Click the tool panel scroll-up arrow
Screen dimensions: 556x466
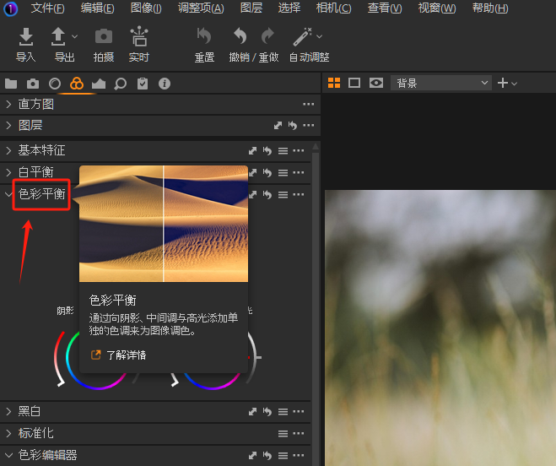[x=316, y=147]
